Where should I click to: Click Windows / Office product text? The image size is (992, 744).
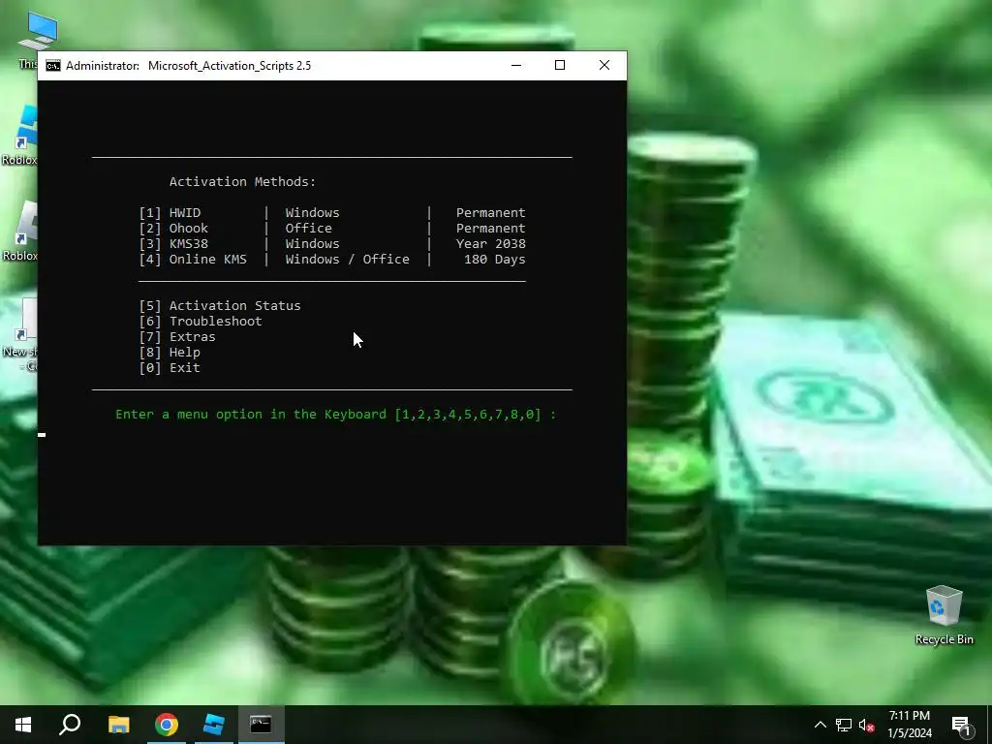(x=348, y=260)
